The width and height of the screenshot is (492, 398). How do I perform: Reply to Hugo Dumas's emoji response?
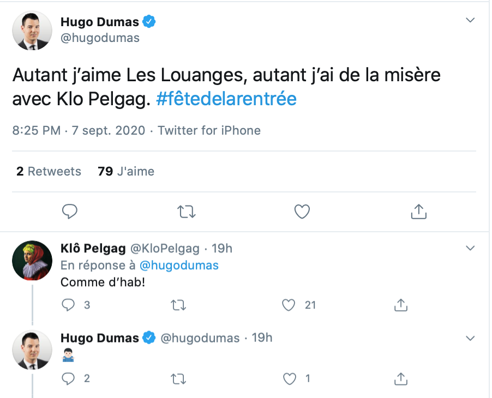[68, 378]
